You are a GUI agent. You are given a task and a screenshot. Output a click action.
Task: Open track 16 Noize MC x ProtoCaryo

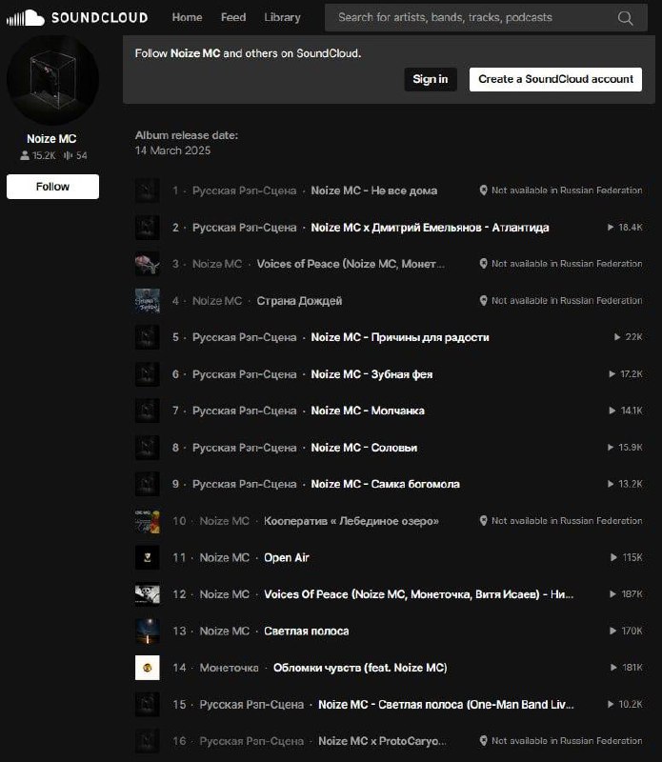pos(382,741)
